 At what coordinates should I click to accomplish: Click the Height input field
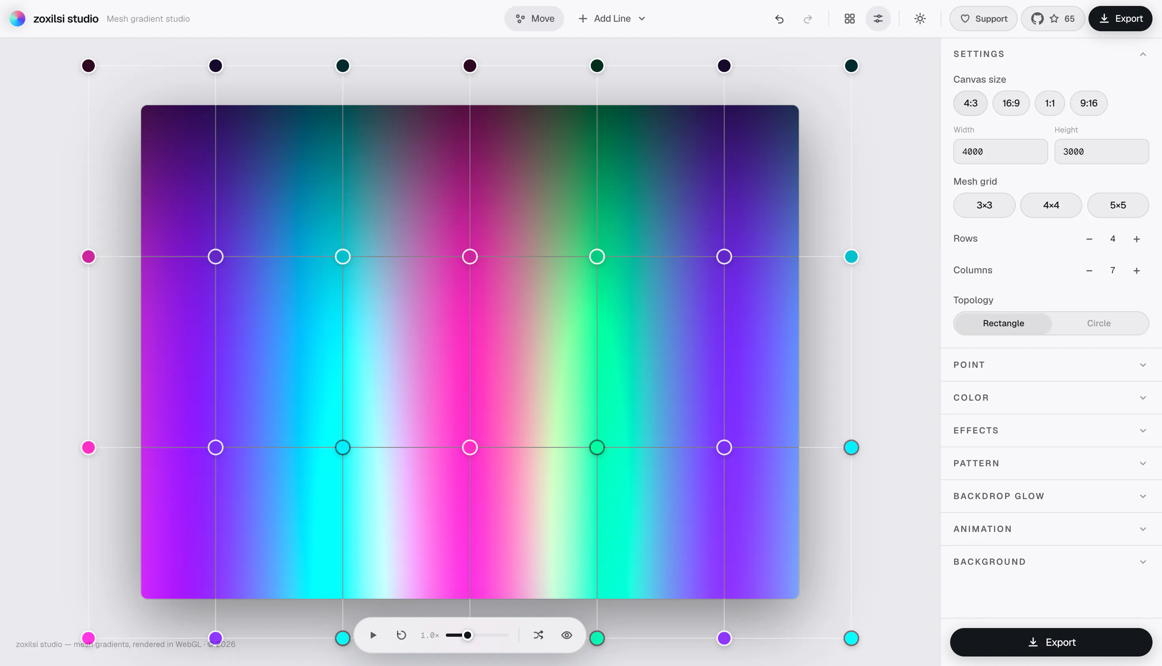1101,151
